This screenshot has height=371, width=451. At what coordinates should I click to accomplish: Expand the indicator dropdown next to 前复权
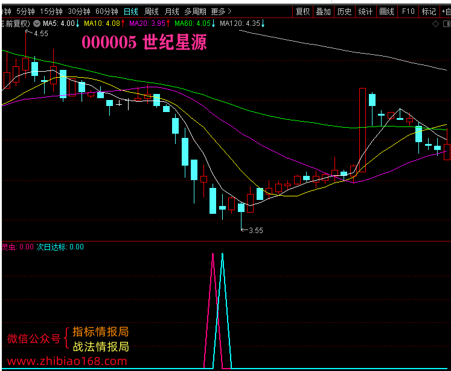[x=37, y=23]
